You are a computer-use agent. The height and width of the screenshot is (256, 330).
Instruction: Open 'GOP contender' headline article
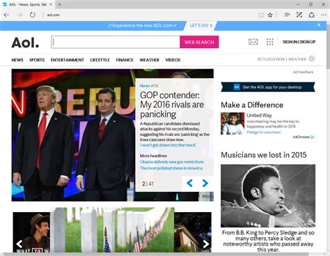tap(172, 105)
